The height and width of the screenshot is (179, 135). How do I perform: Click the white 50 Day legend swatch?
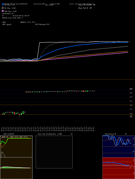click(x=3, y=8)
